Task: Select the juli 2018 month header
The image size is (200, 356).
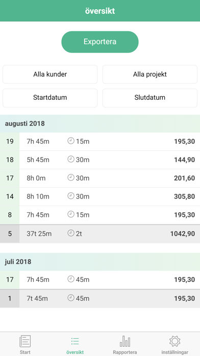Action: 100,262
